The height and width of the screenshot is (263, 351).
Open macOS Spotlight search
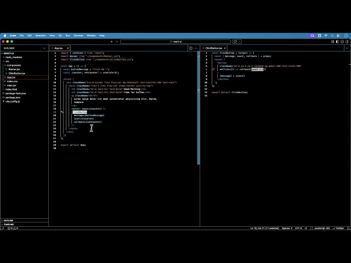(332, 36)
